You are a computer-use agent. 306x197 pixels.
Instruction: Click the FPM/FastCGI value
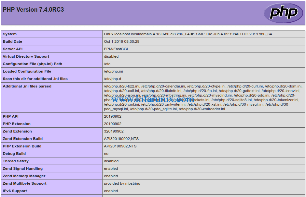click(x=116, y=49)
